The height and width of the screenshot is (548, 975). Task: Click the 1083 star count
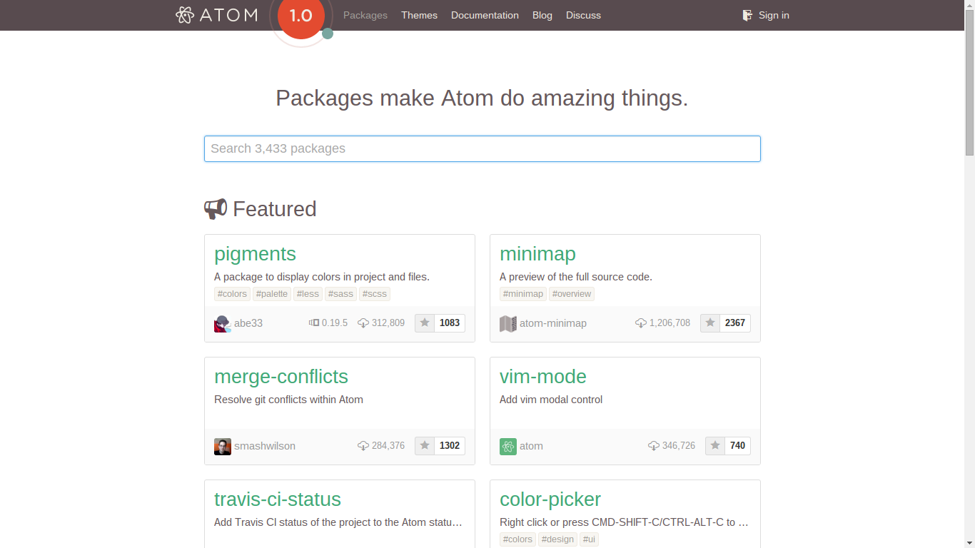[x=450, y=323]
